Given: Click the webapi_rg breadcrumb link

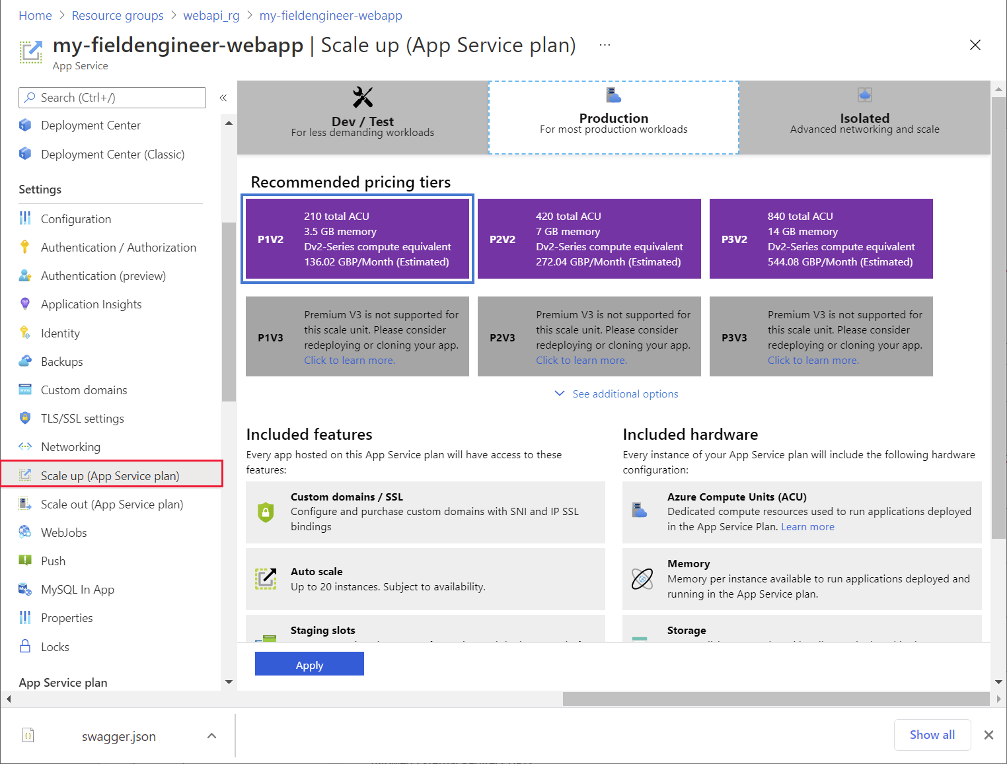Looking at the screenshot, I should point(211,15).
